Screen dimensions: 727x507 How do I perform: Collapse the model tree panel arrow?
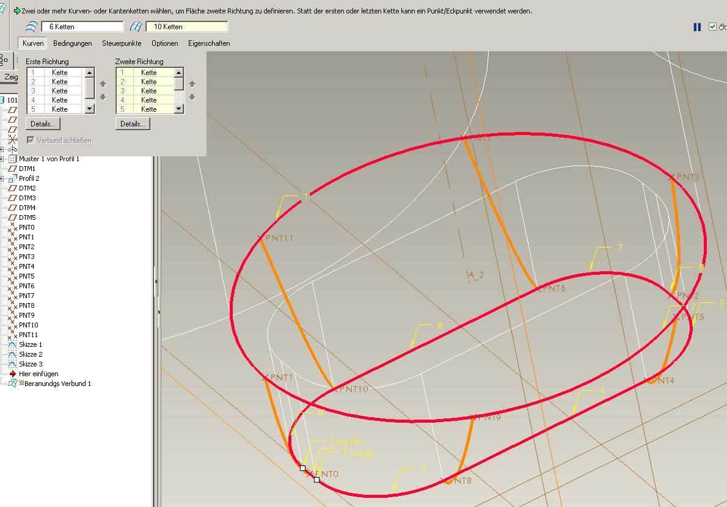[156, 282]
